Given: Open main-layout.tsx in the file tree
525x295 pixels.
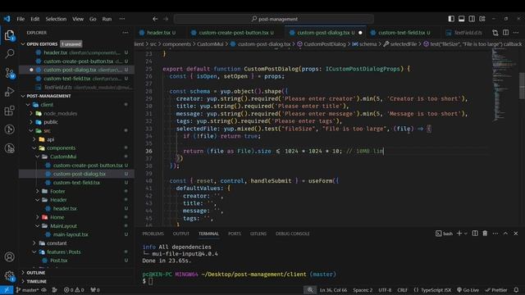Looking at the screenshot, I should pos(71,234).
